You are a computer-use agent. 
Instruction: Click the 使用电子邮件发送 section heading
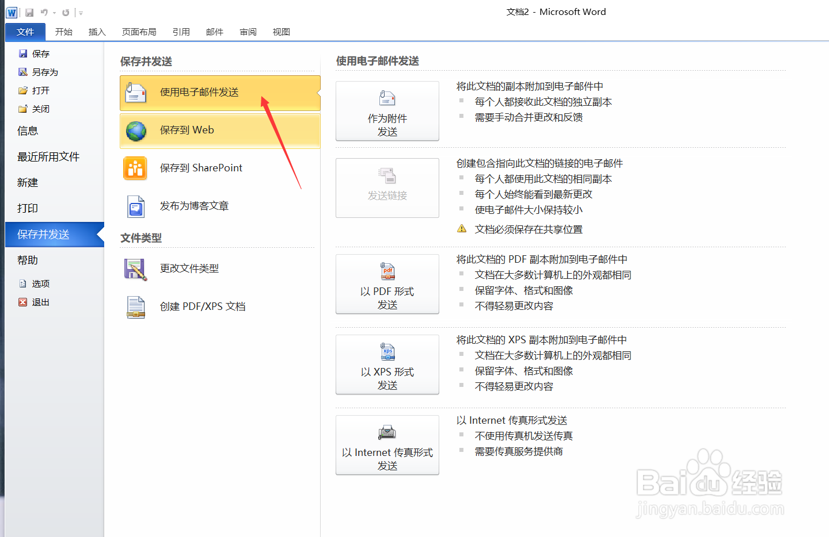tap(378, 61)
